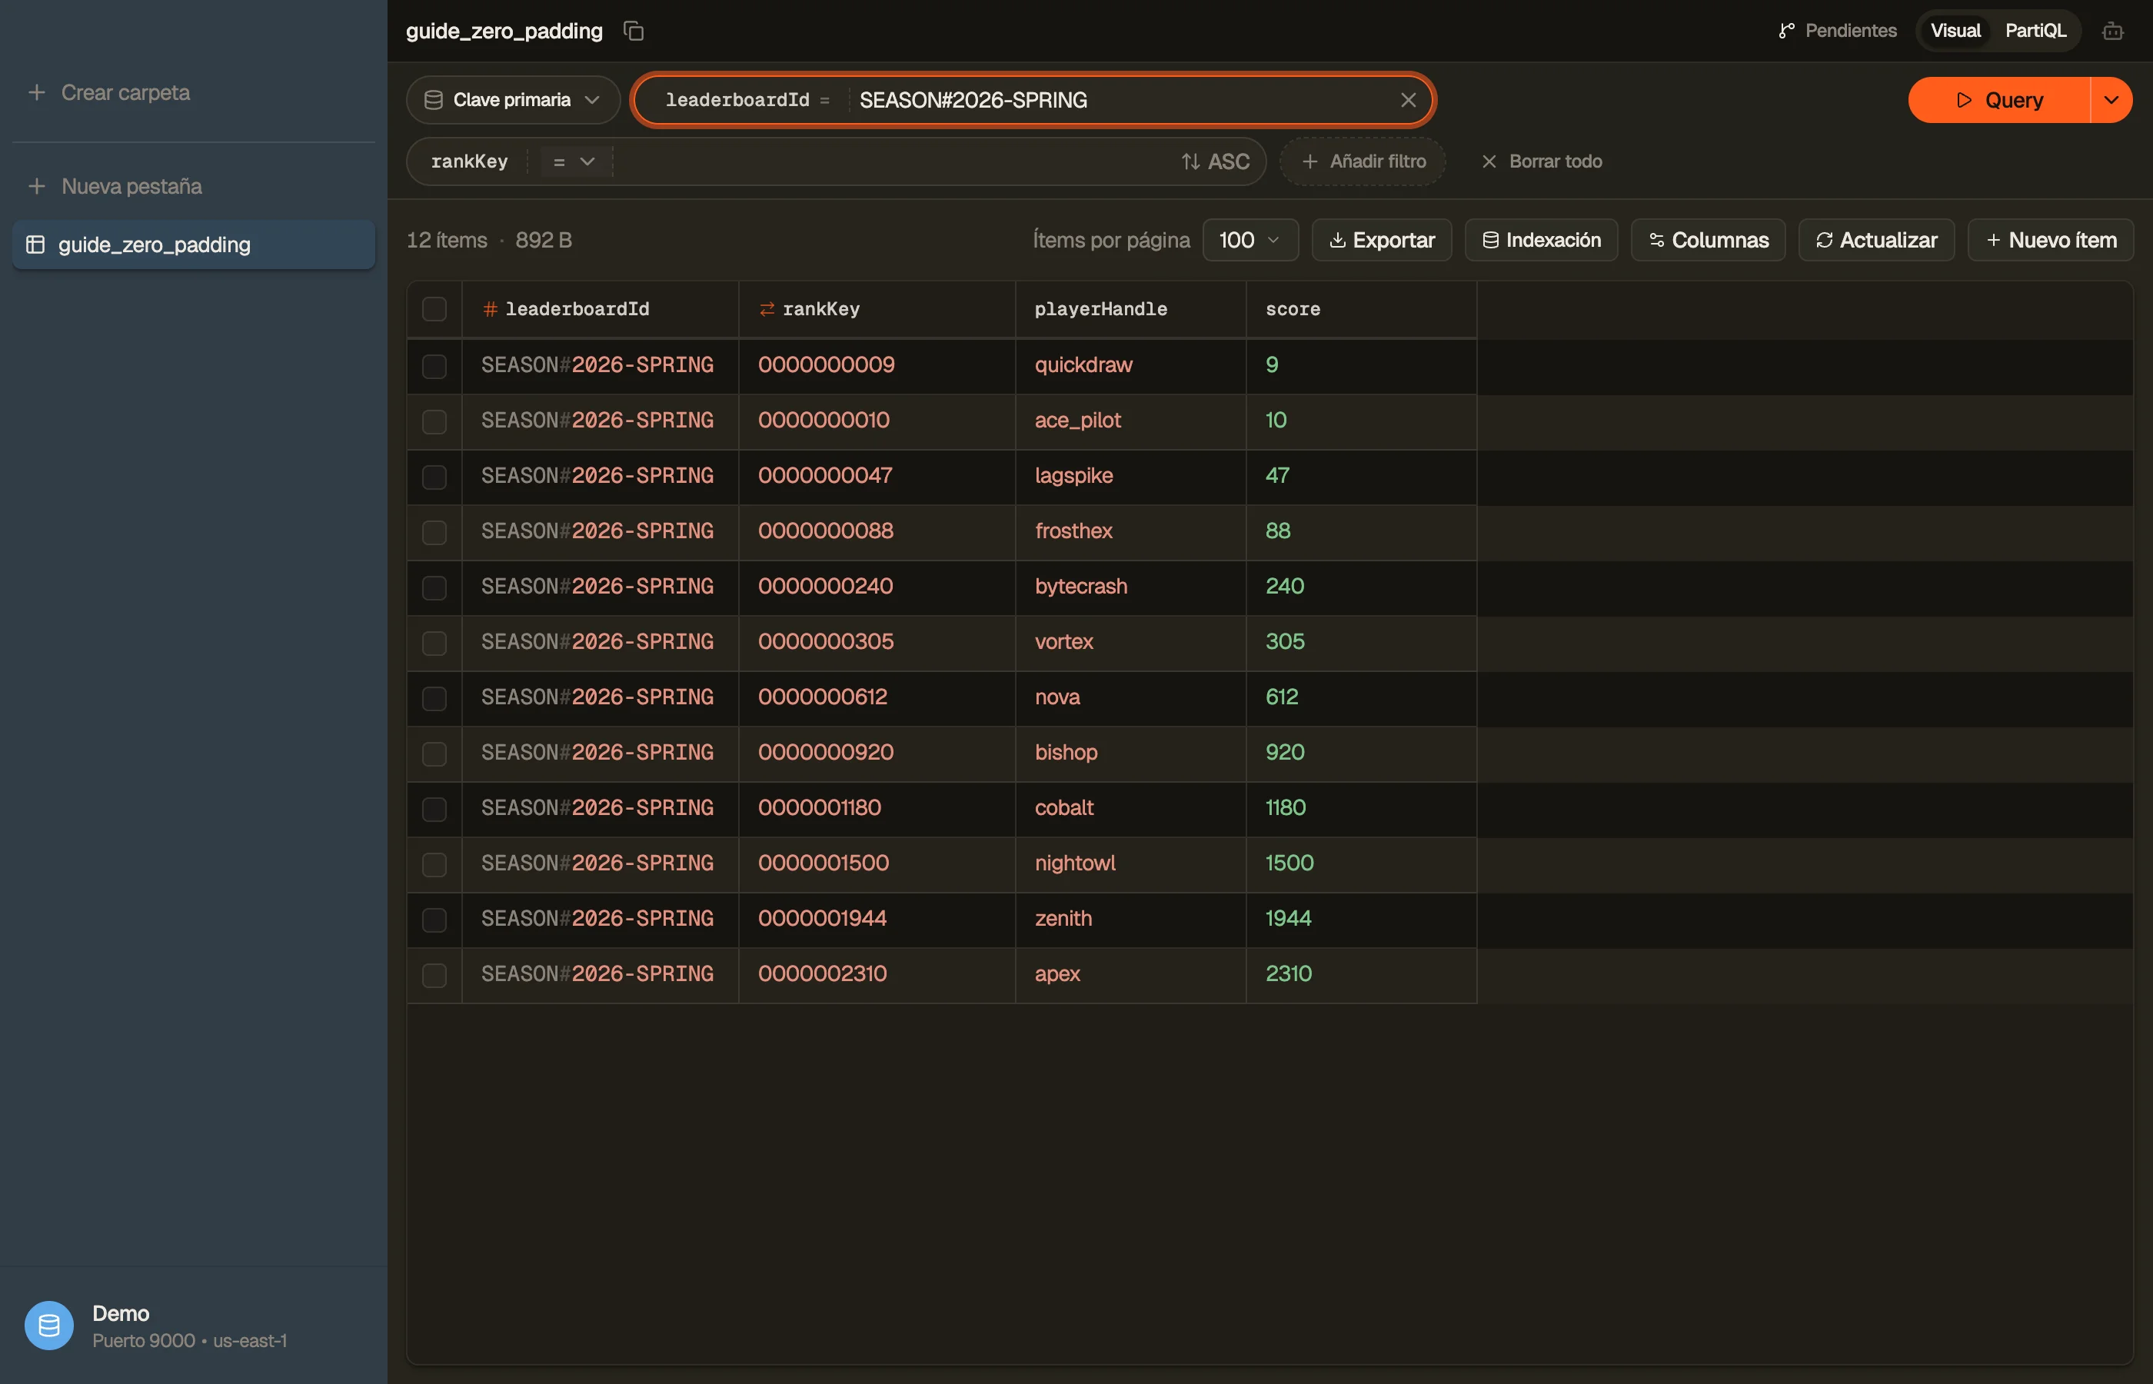
Task: Create a Nuevo ítem
Action: click(x=2051, y=240)
